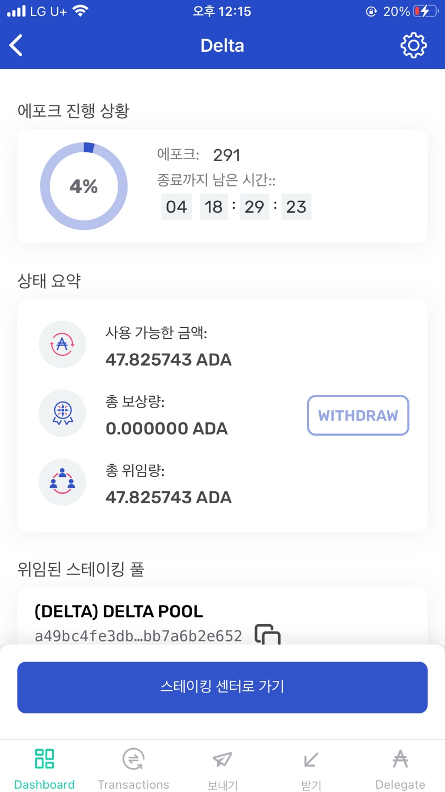The width and height of the screenshot is (445, 792).
Task: Click the WITHDRAW button
Action: 358,415
